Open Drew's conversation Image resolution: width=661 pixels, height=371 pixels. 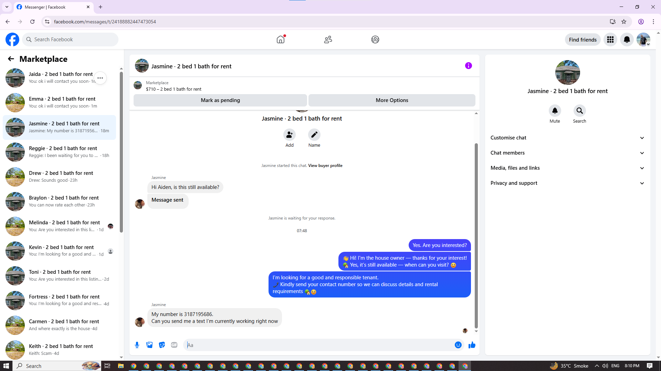point(59,177)
